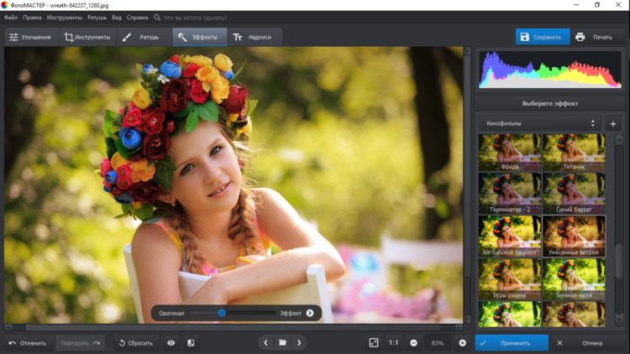Image resolution: width=630 pixels, height=354 pixels.
Task: Click arrow icon next to Эффект label
Action: pyautogui.click(x=310, y=313)
